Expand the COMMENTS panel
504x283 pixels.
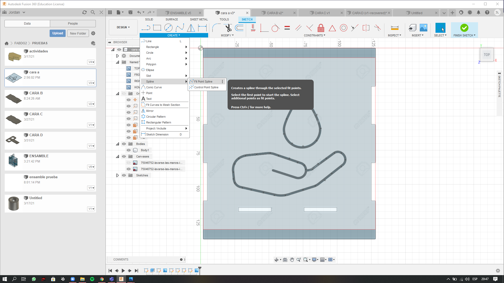[181, 259]
